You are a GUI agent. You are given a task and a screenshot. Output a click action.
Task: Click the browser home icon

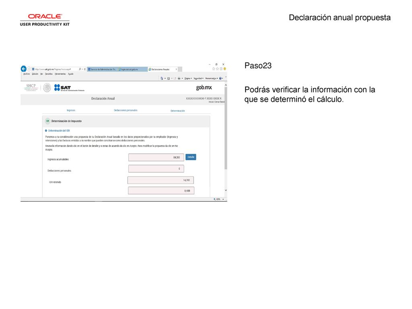click(214, 69)
